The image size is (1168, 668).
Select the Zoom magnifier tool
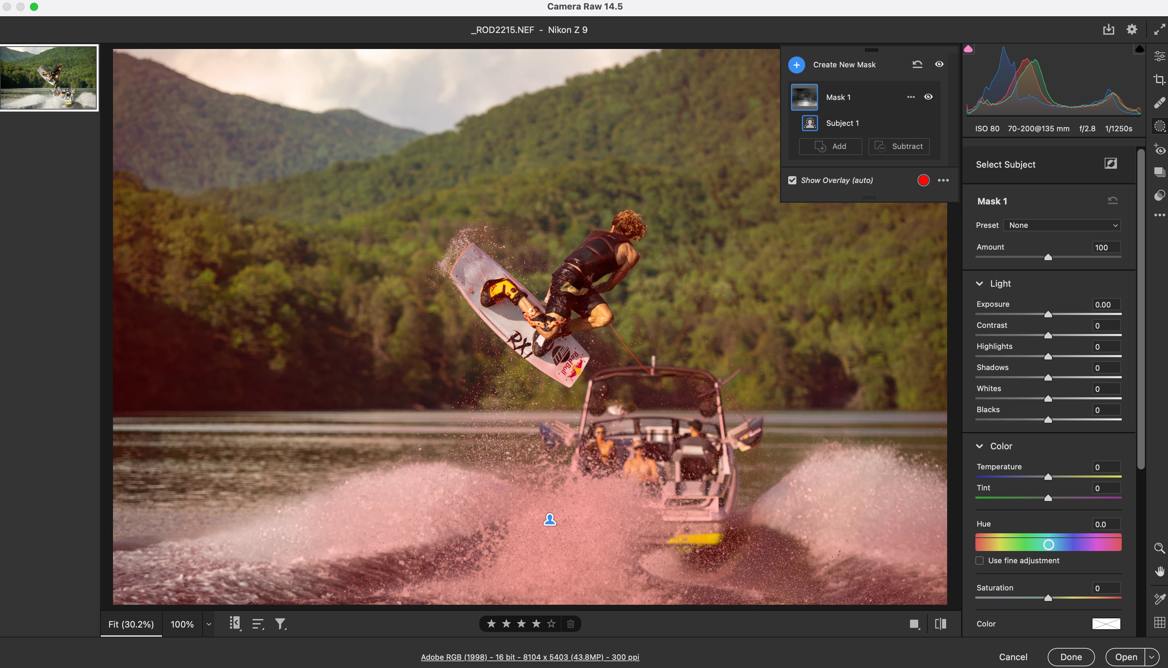pos(1159,548)
